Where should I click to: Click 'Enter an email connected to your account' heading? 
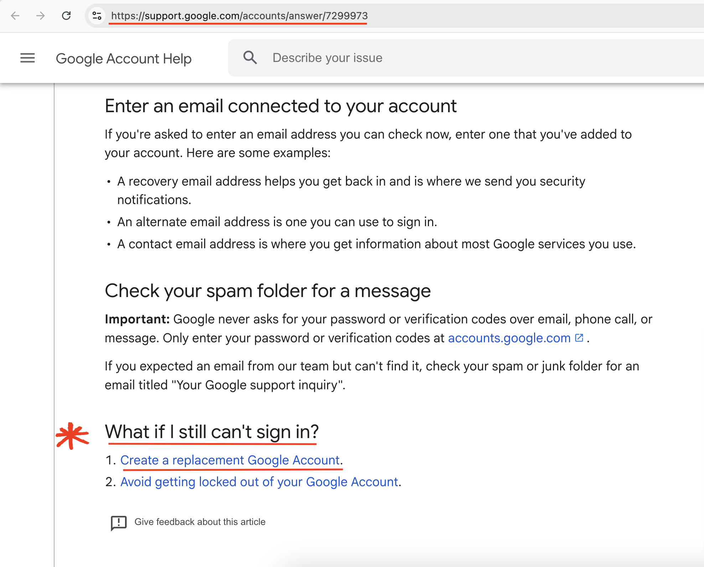coord(280,106)
